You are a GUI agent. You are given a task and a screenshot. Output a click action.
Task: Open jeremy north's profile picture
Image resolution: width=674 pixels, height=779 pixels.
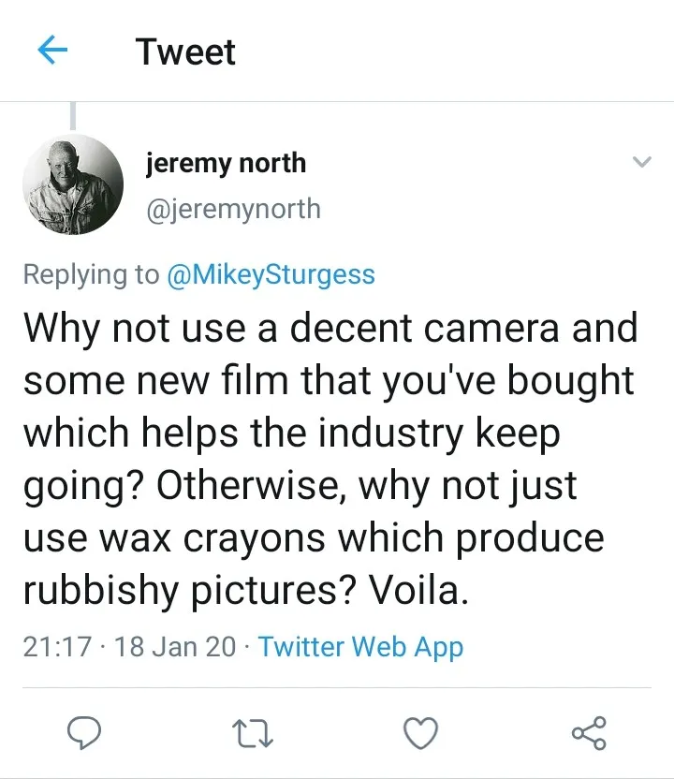(x=73, y=184)
